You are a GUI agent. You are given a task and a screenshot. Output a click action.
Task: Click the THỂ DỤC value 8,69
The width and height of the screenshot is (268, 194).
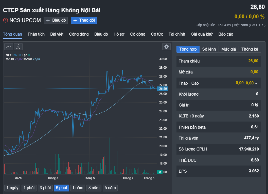click(x=255, y=160)
